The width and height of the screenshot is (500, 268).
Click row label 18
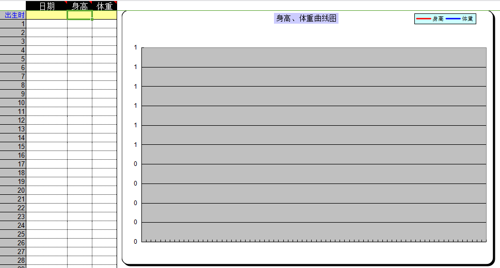[13, 173]
